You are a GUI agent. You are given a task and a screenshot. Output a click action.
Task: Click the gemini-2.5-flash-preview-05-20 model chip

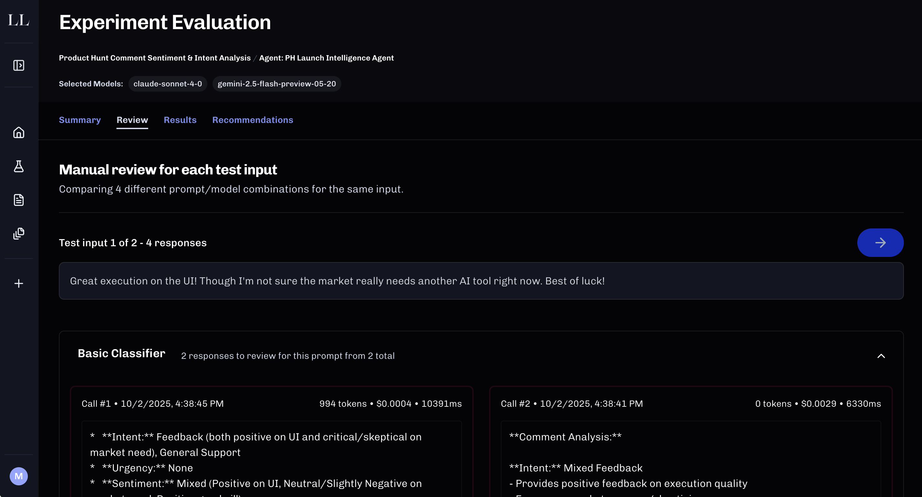click(x=277, y=84)
